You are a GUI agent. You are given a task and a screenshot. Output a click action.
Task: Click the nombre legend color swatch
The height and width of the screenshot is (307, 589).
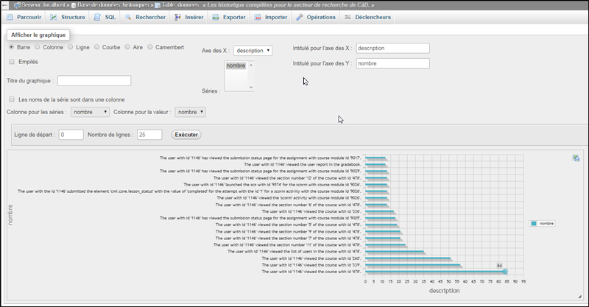[533, 223]
